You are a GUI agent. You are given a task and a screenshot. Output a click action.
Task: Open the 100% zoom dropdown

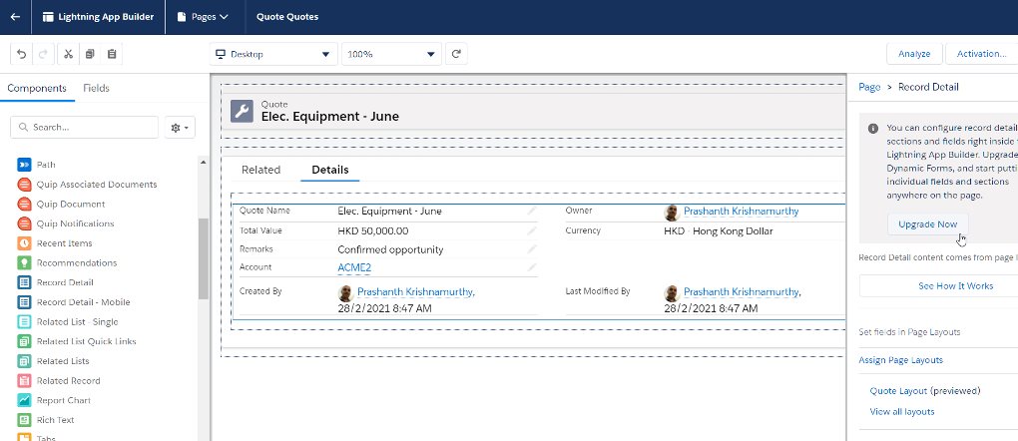(x=391, y=54)
